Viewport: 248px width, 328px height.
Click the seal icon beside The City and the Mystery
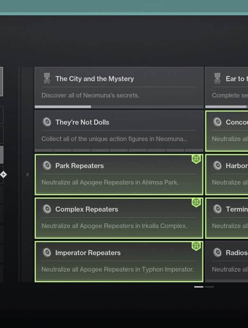coord(47,79)
